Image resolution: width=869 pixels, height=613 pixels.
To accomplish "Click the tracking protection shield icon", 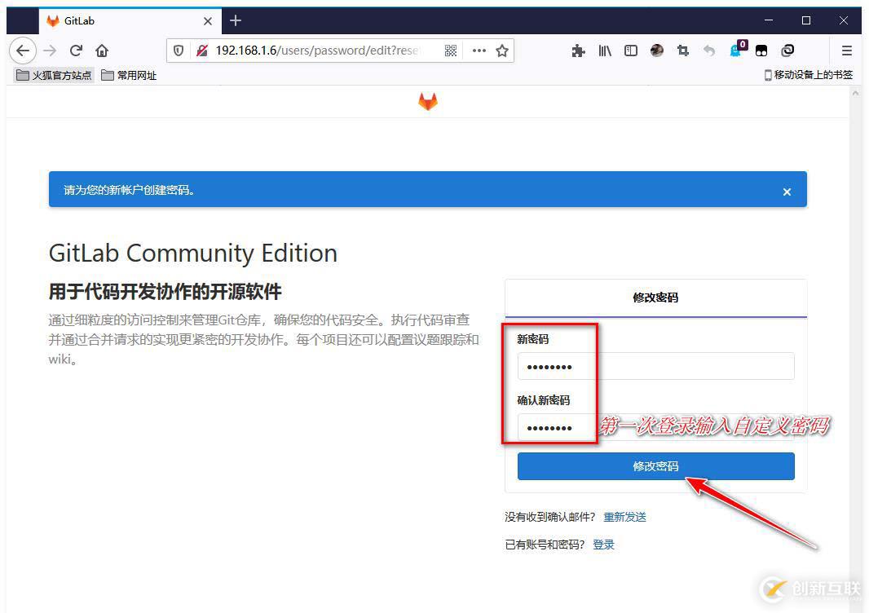I will point(179,50).
